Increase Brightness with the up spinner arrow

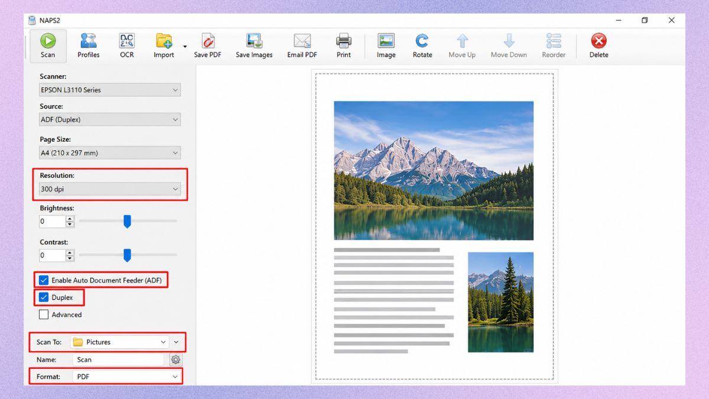[x=70, y=219]
